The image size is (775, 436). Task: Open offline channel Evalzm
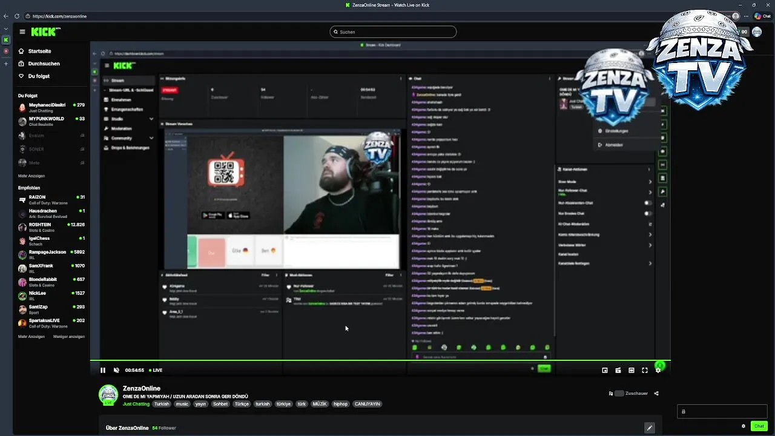point(51,136)
